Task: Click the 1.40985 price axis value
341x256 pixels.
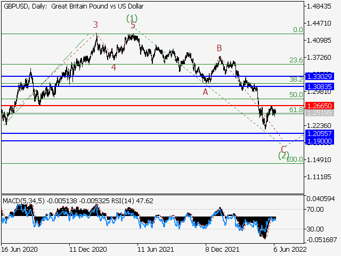Action: pos(319,41)
